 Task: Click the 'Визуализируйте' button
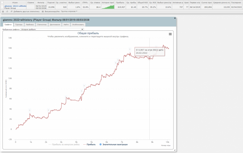[51, 11]
